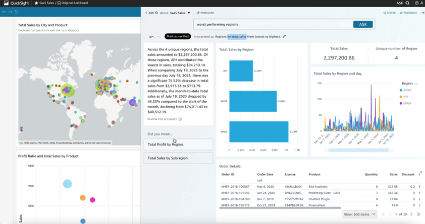This screenshot has height=224, width=425.
Task: Toggle the EMEA legend item
Action: 406,103
